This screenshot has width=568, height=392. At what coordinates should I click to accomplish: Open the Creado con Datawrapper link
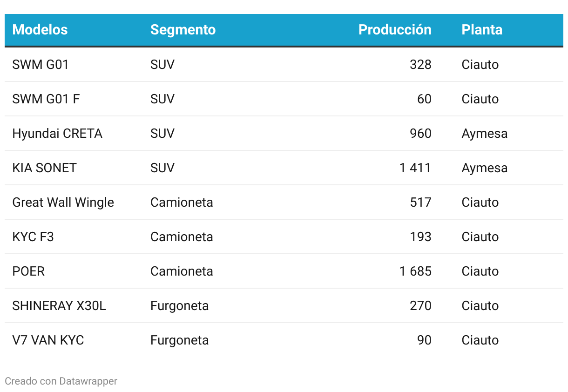click(61, 381)
